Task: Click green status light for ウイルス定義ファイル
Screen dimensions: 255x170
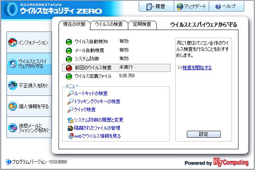Action: coord(69,77)
